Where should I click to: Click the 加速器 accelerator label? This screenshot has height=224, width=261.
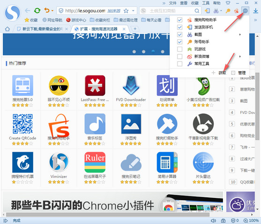[x=114, y=11]
